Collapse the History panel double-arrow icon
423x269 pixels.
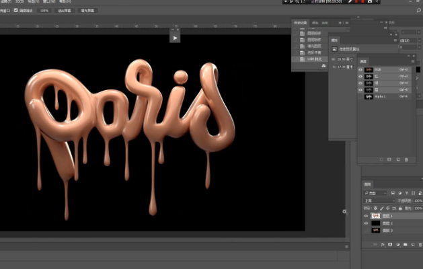pyautogui.click(x=340, y=23)
